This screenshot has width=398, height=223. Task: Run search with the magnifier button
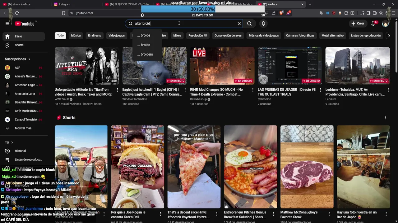[x=249, y=24]
